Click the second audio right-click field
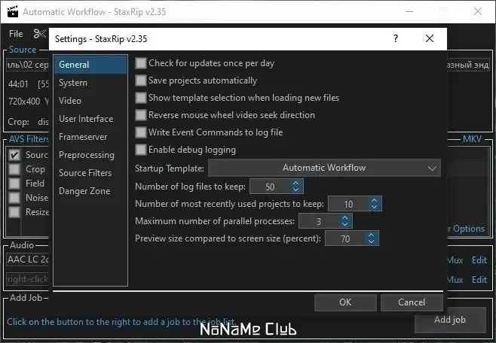 (28, 279)
